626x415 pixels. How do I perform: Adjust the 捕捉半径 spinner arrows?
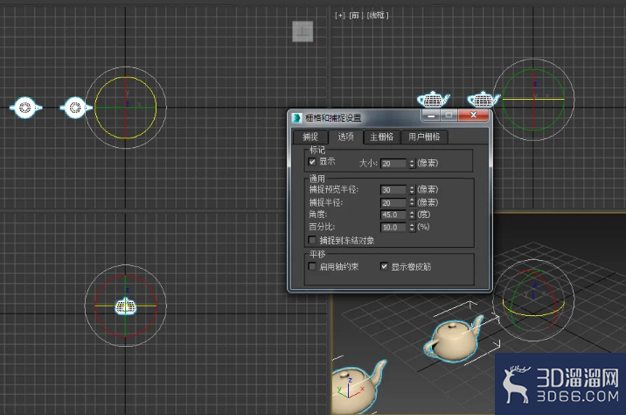point(412,203)
